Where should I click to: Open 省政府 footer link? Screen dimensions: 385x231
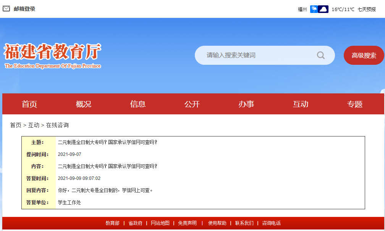pyautogui.click(x=135, y=223)
